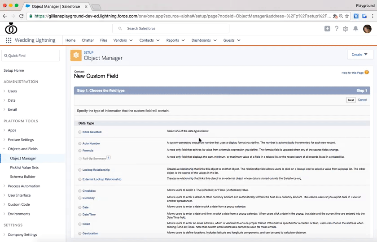Select the Date/Time data type
Screen dimensions: 377x242
tap(79, 215)
